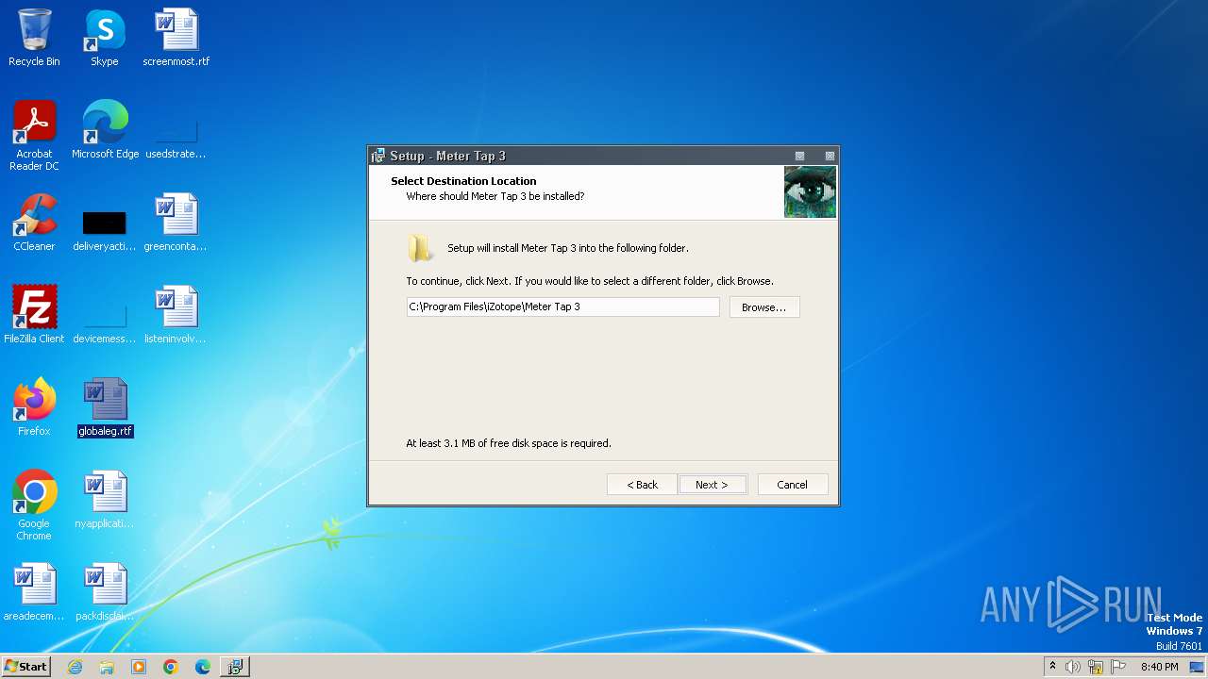Close the Setup - Meter Tap 3 window

click(830, 156)
